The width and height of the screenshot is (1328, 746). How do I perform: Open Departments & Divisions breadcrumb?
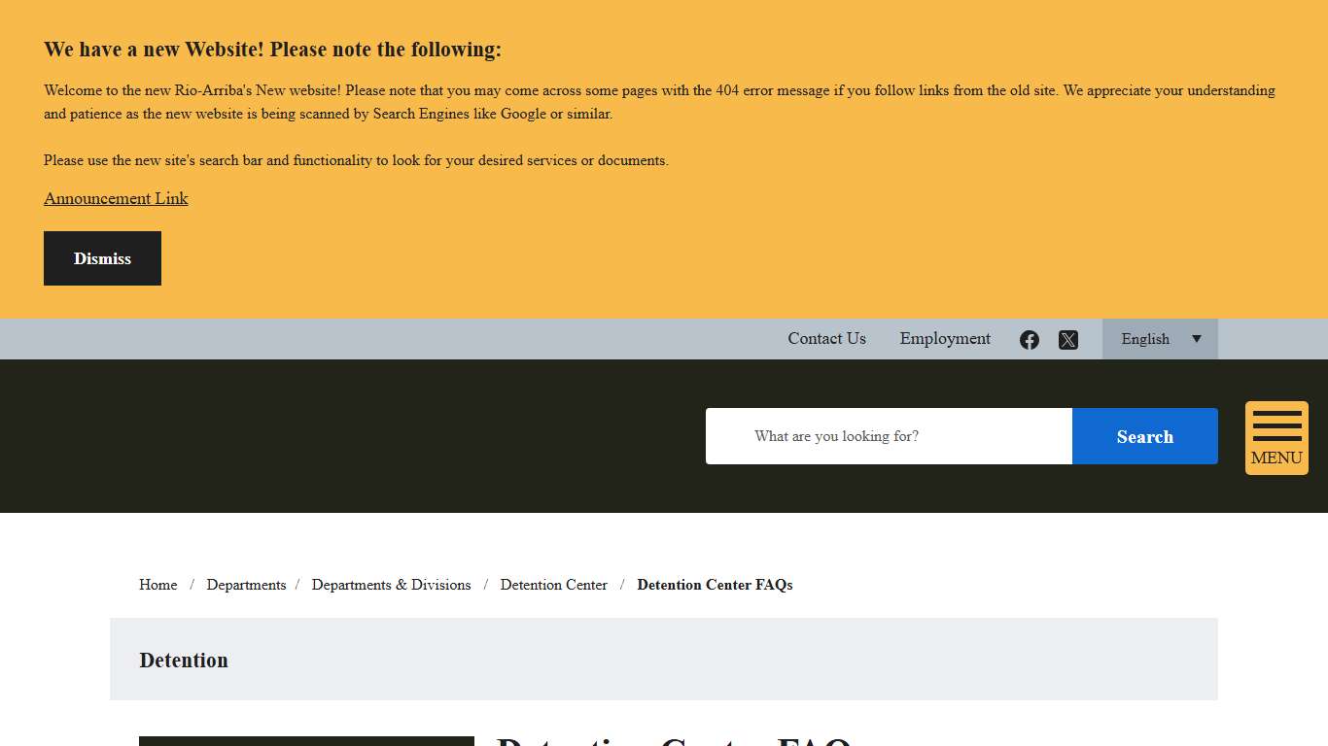tap(391, 585)
